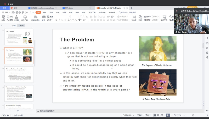Open the 首页 home tab
Image resolution: width=209 pixels, height=119 pixels.
click(x=5, y=8)
